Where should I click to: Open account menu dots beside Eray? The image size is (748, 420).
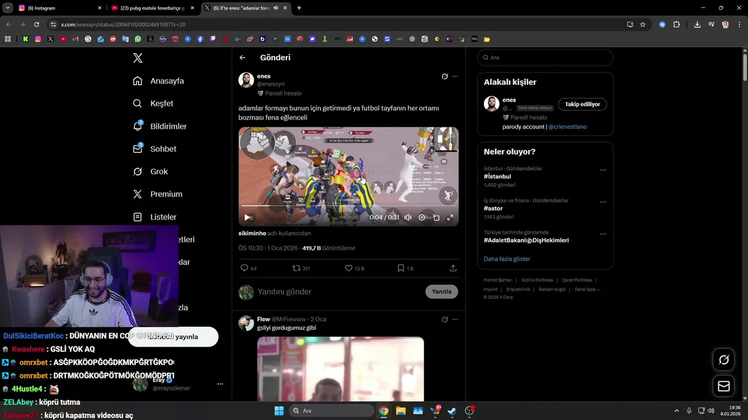(x=220, y=384)
